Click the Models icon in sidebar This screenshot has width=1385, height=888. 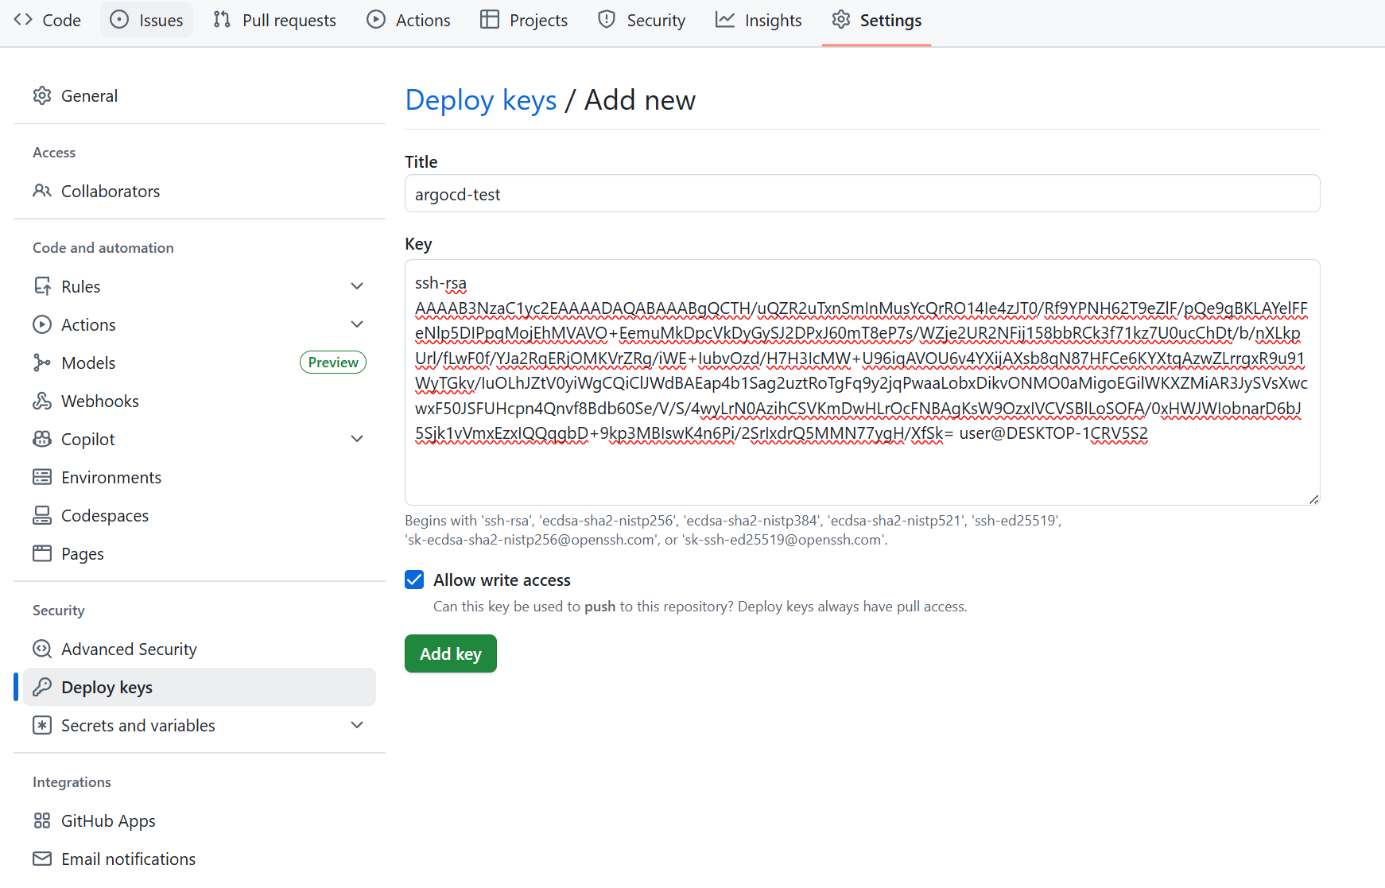click(x=42, y=363)
